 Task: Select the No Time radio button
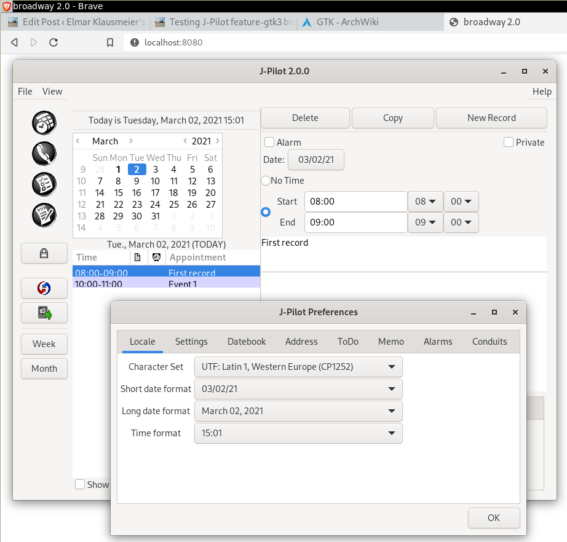point(266,181)
